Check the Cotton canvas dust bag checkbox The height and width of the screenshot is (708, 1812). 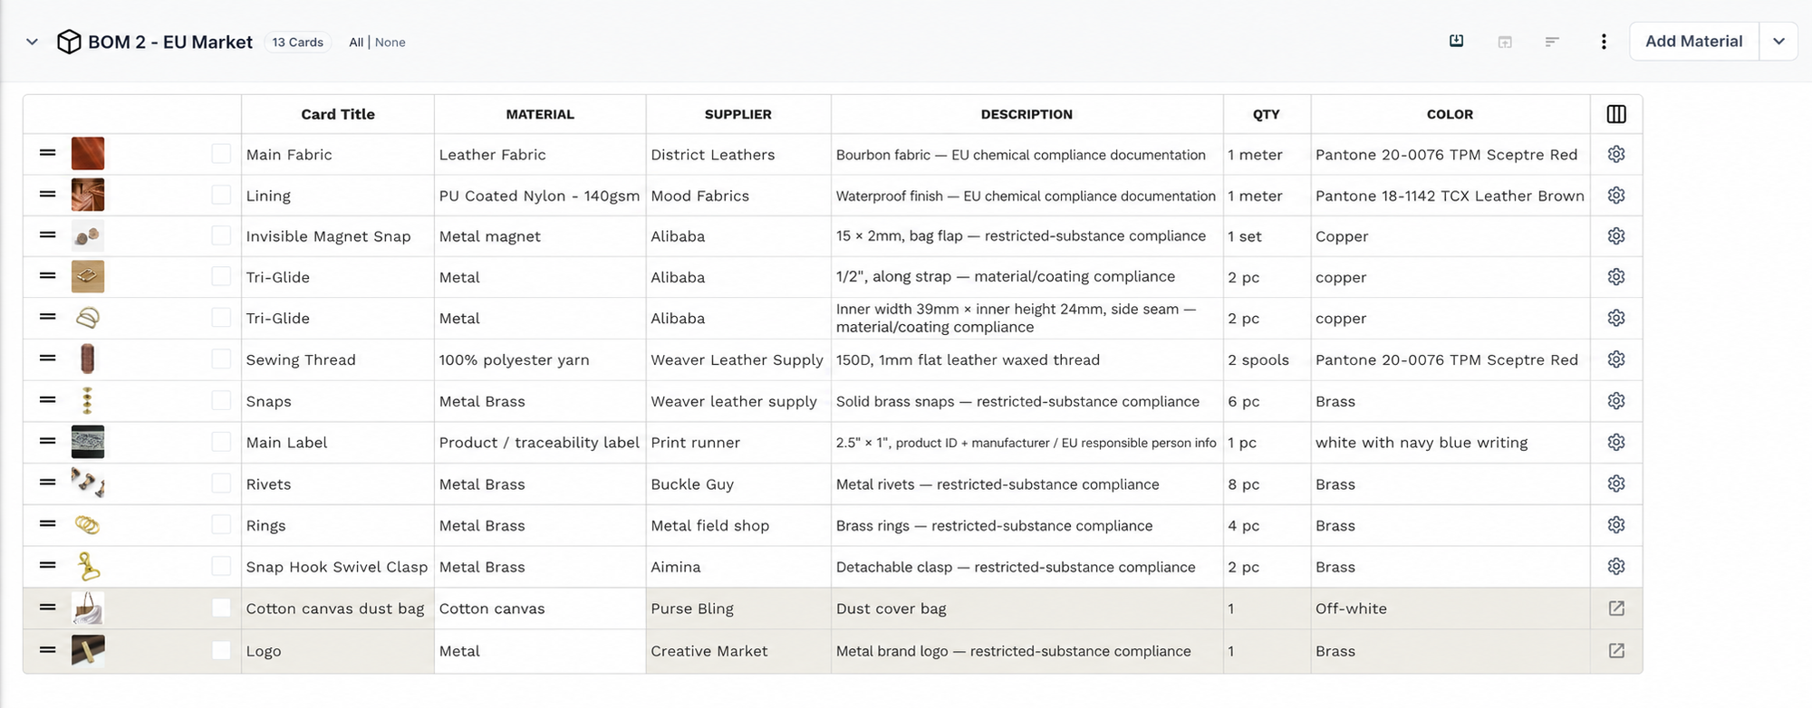[221, 608]
